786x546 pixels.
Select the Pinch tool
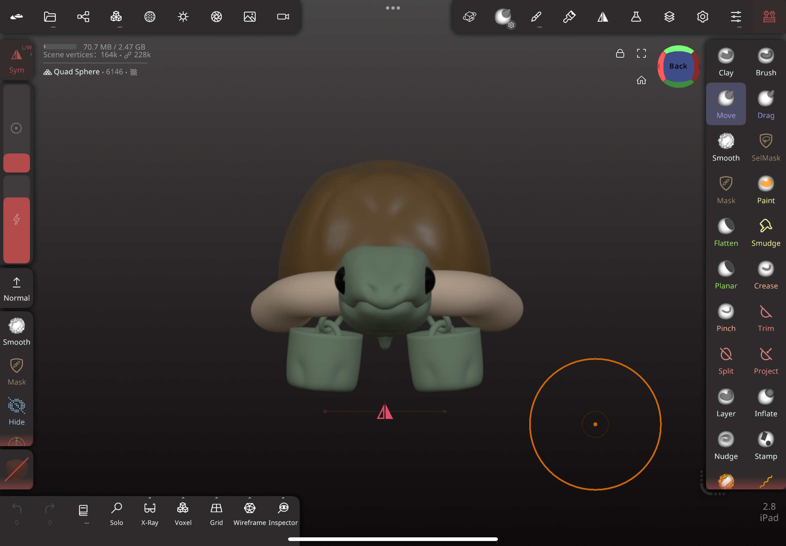(x=726, y=317)
